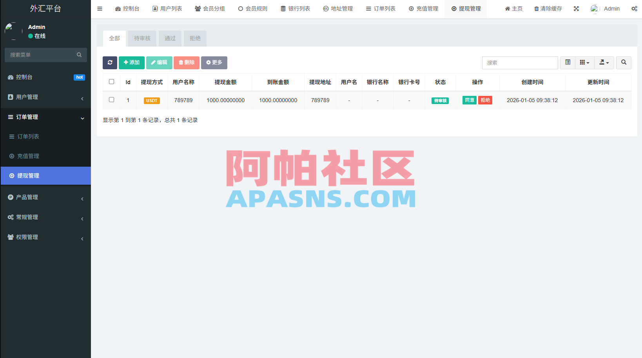Open 充值管理 in the sidebar submenu
This screenshot has width=642, height=358.
click(x=45, y=156)
